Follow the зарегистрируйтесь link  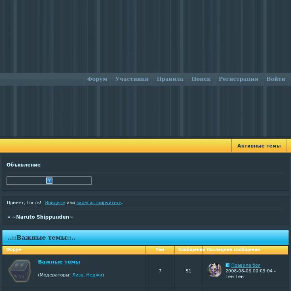pos(99,202)
